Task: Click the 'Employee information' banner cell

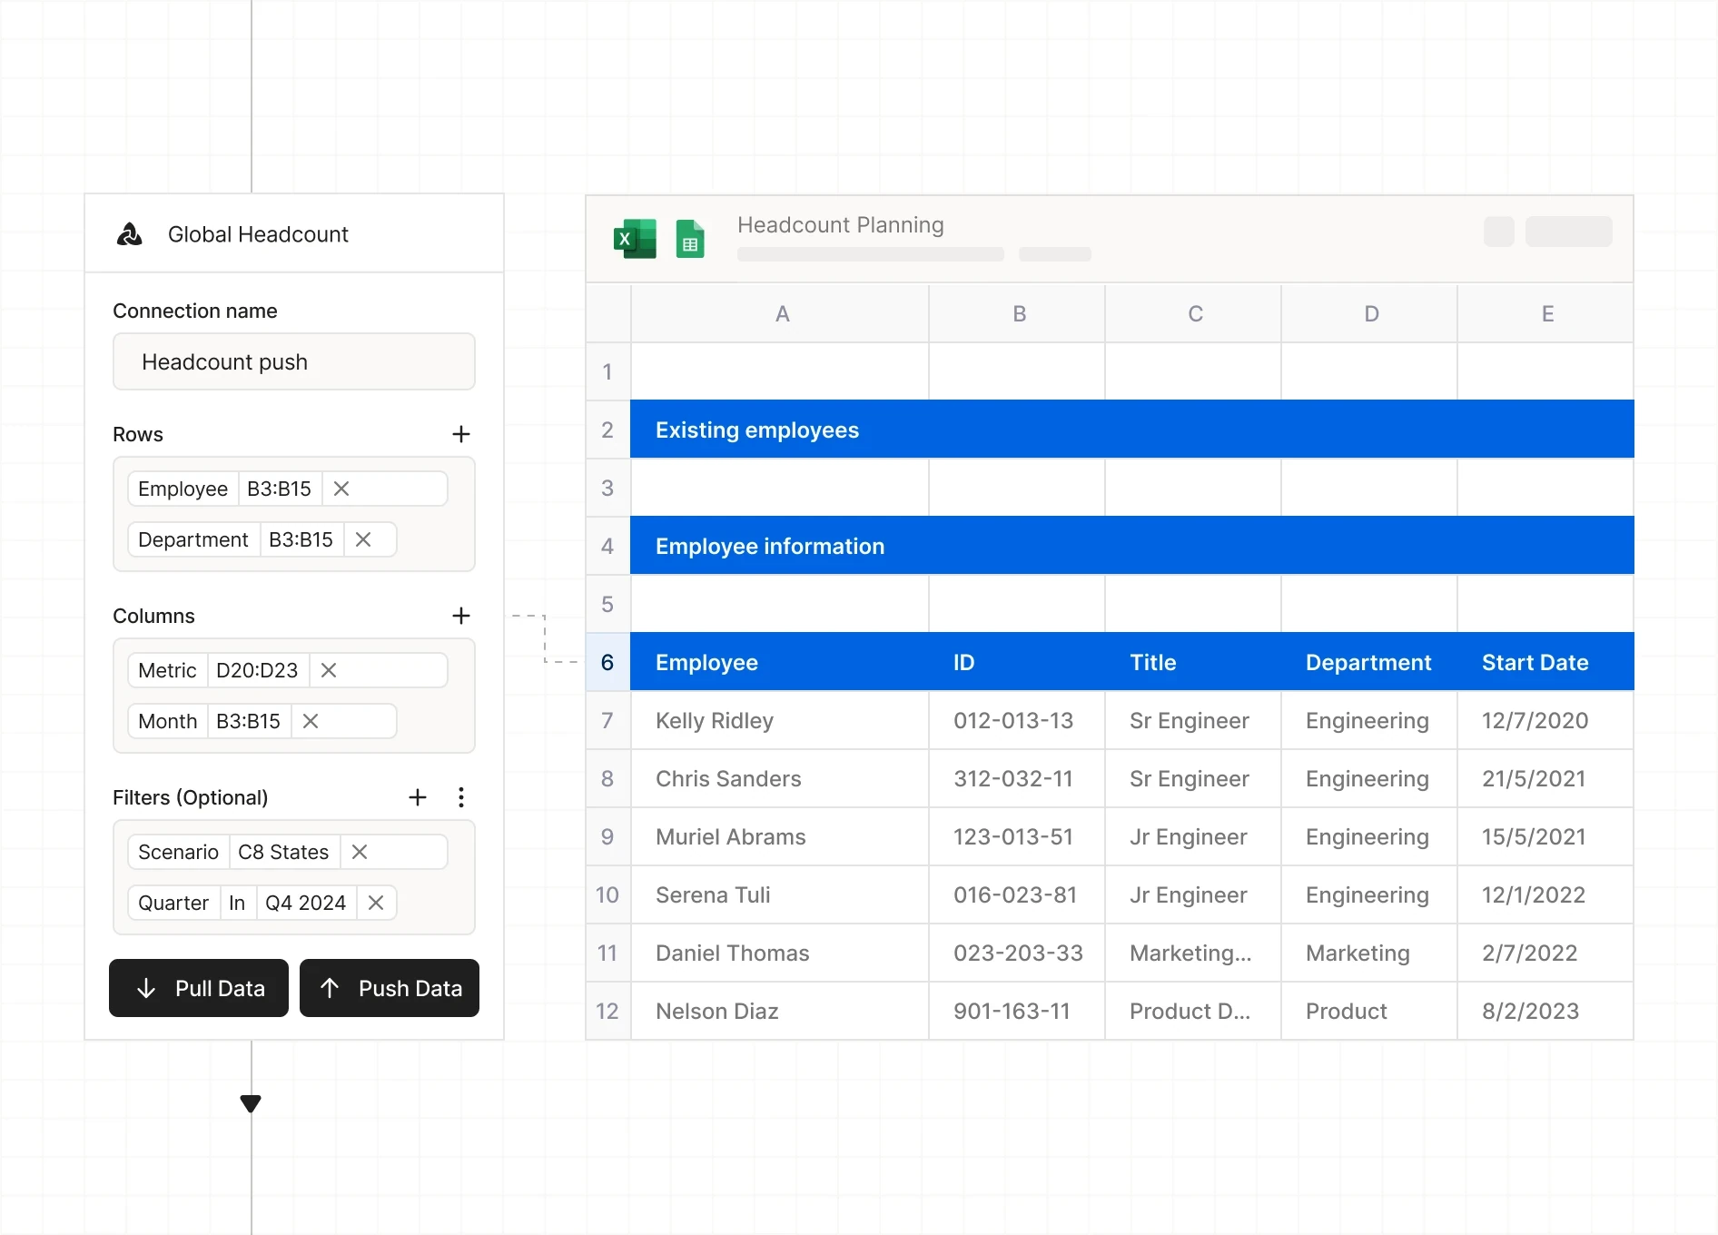Action: point(1132,546)
